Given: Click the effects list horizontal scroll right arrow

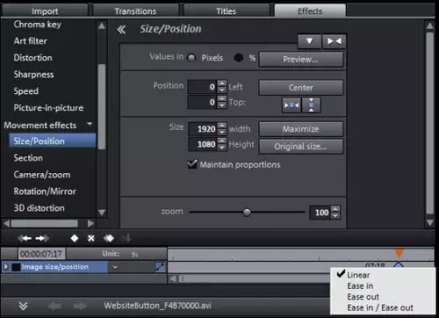Looking at the screenshot, I should 90,223.
